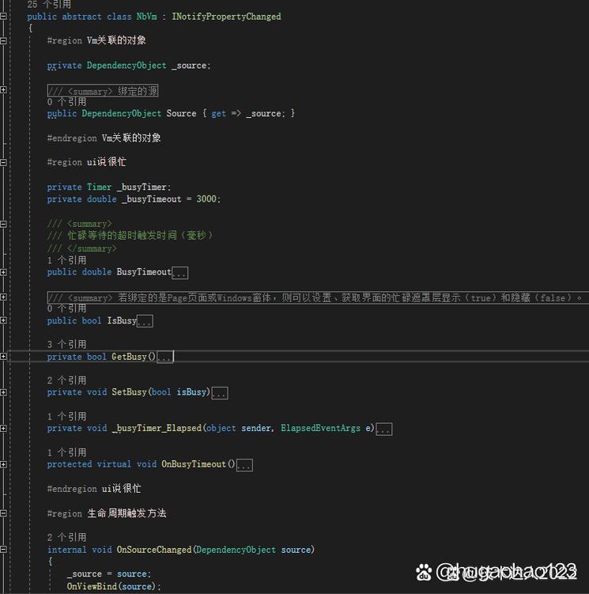Click 'virtual' keyword in OnBusyTimeout declaration
This screenshot has height=594, width=589.
pyautogui.click(x=114, y=464)
